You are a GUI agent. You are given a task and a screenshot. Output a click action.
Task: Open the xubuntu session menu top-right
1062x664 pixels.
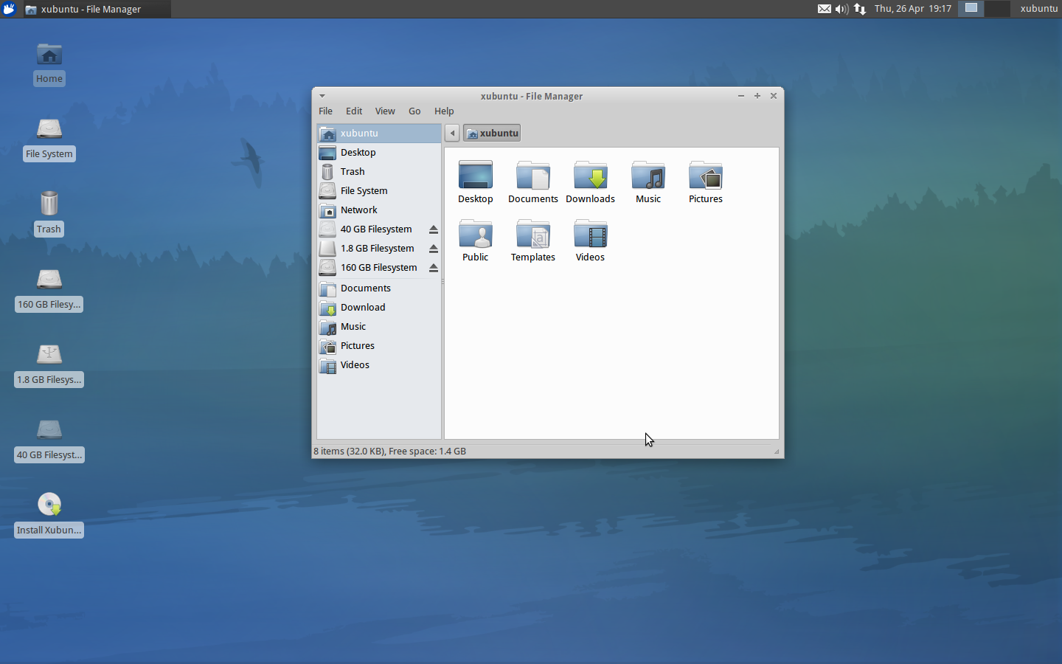(1038, 8)
